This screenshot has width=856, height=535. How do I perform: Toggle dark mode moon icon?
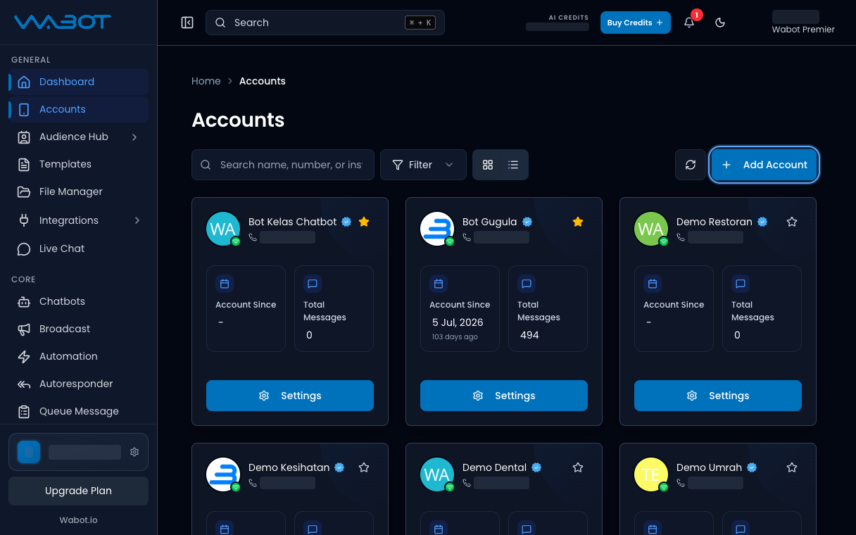tap(720, 23)
